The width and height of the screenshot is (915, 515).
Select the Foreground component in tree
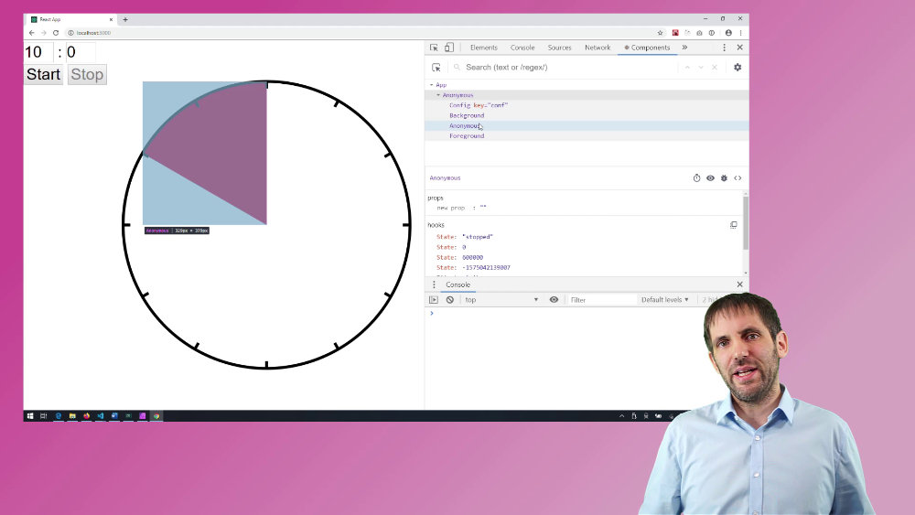(467, 136)
